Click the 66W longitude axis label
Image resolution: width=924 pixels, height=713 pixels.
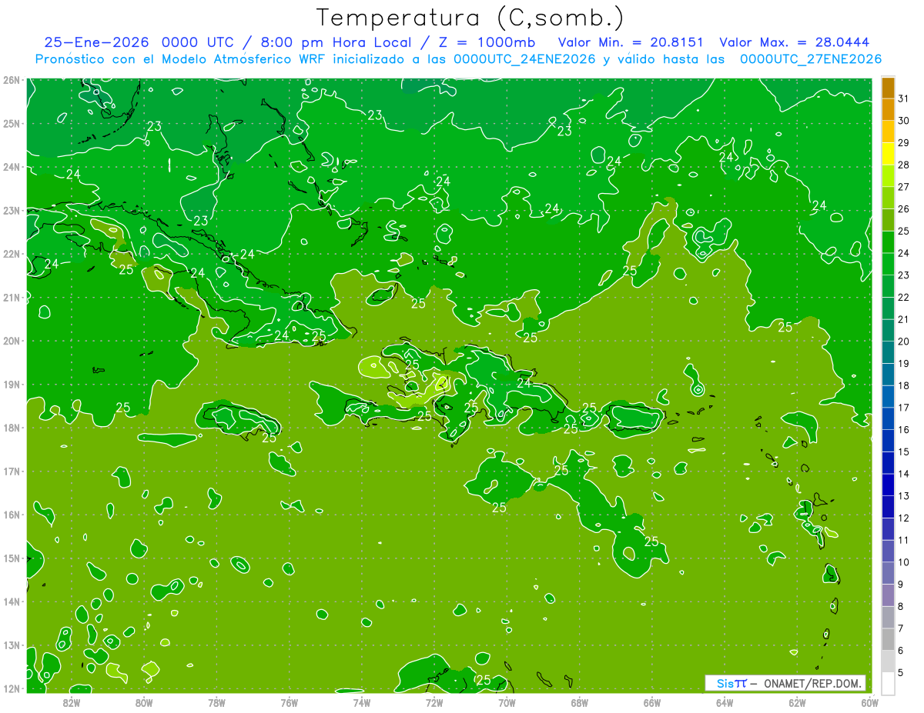point(652,702)
